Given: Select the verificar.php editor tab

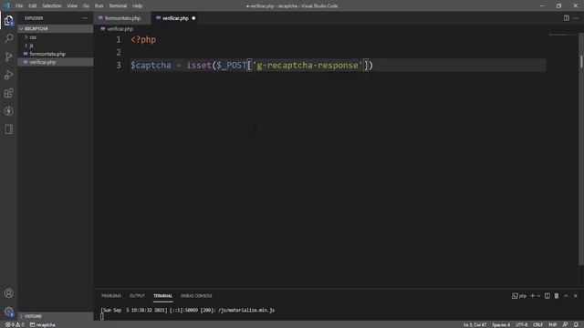Looking at the screenshot, I should tap(175, 18).
